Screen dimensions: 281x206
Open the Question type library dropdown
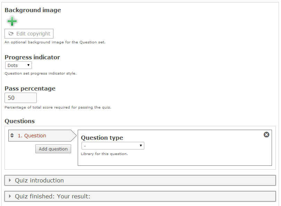click(x=112, y=146)
